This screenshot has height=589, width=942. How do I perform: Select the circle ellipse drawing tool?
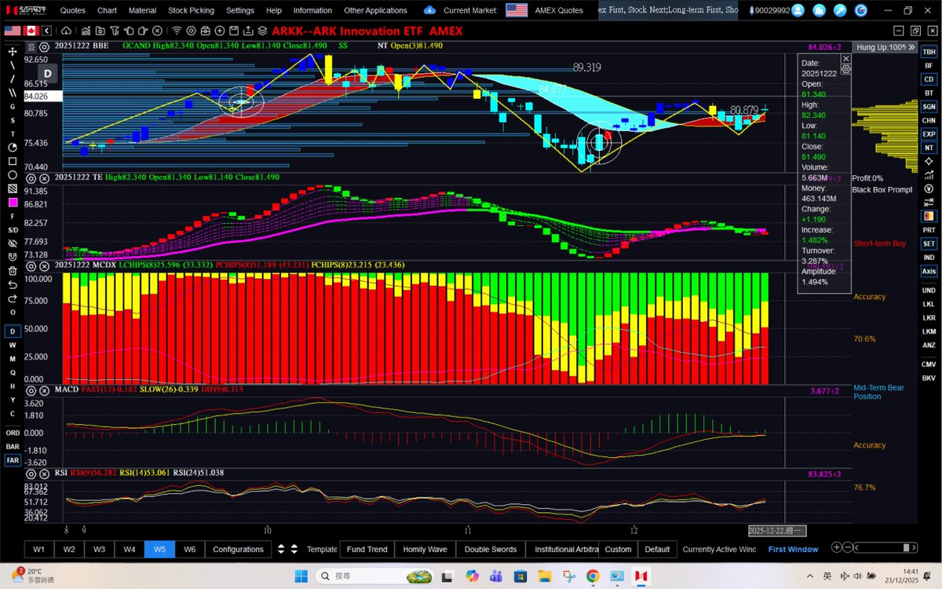coord(13,174)
